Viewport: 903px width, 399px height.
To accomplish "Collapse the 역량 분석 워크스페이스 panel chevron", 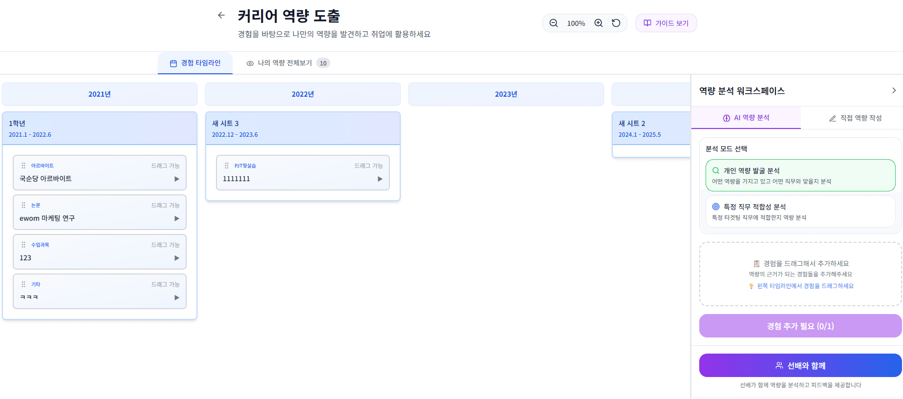I will (x=894, y=90).
